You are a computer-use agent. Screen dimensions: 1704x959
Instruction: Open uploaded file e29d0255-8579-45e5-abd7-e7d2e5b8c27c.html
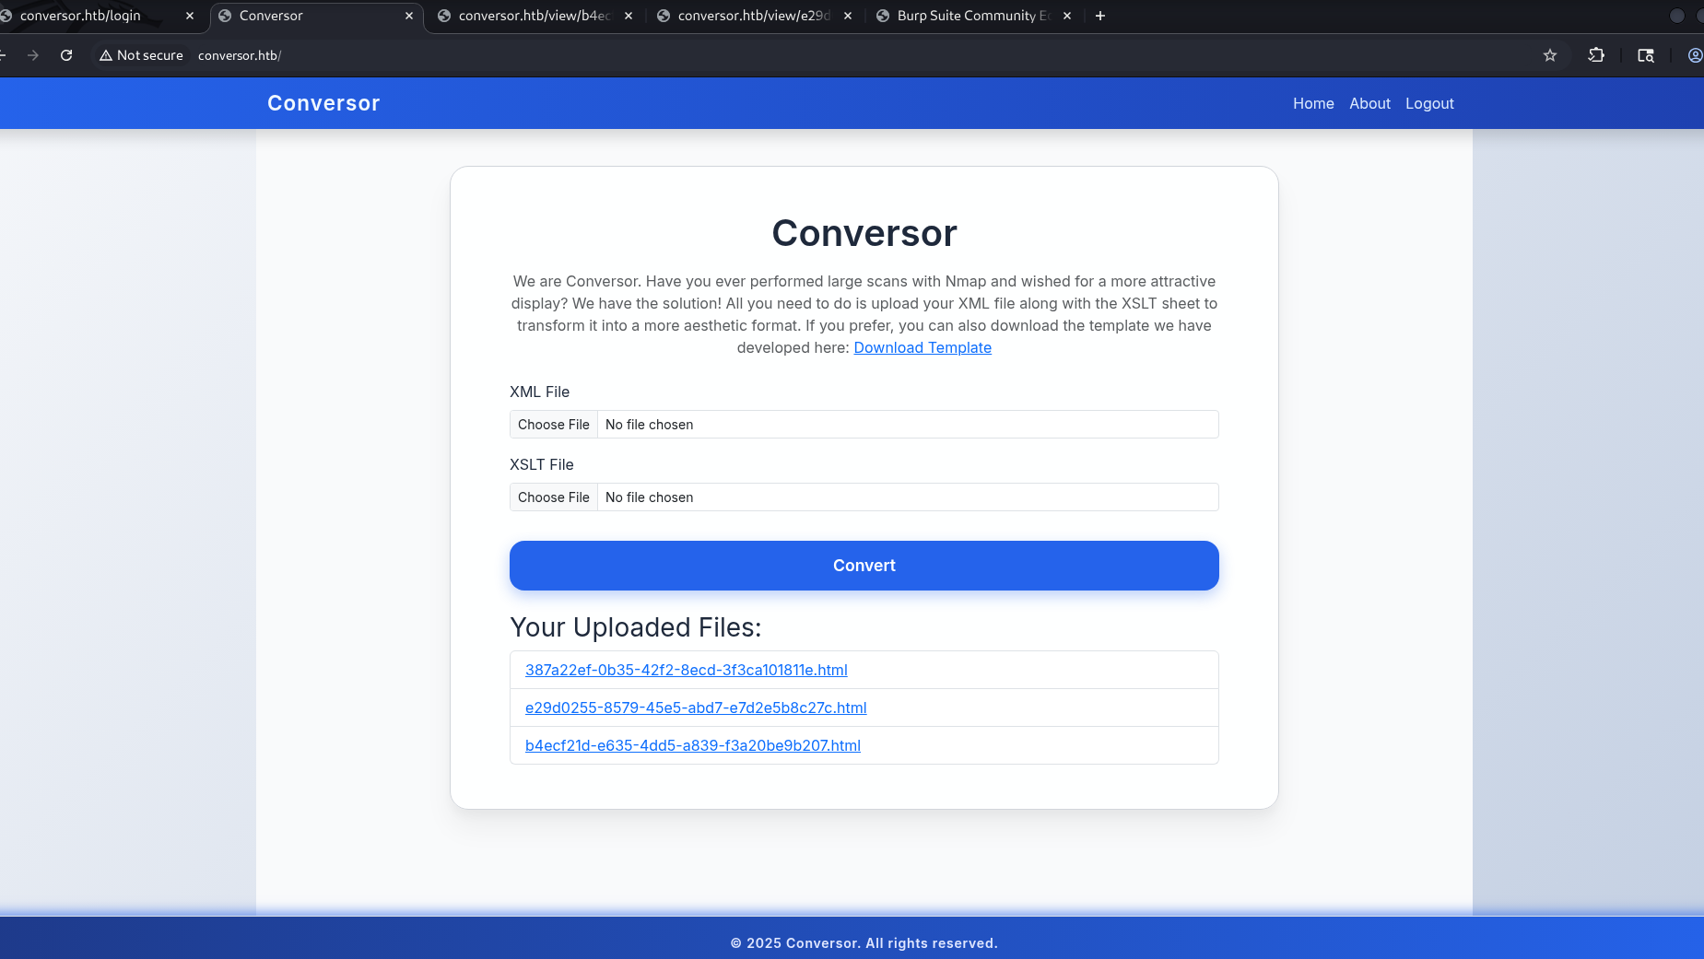tap(695, 708)
